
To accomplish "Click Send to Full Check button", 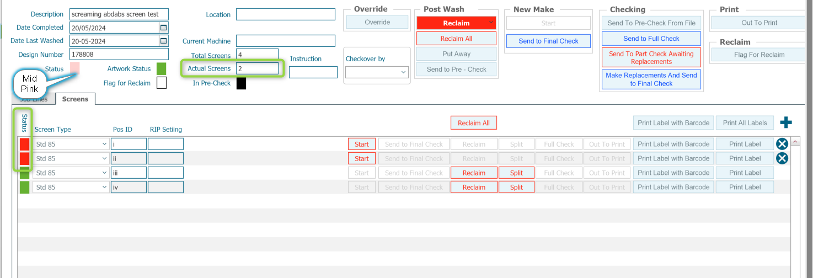I will click(651, 39).
